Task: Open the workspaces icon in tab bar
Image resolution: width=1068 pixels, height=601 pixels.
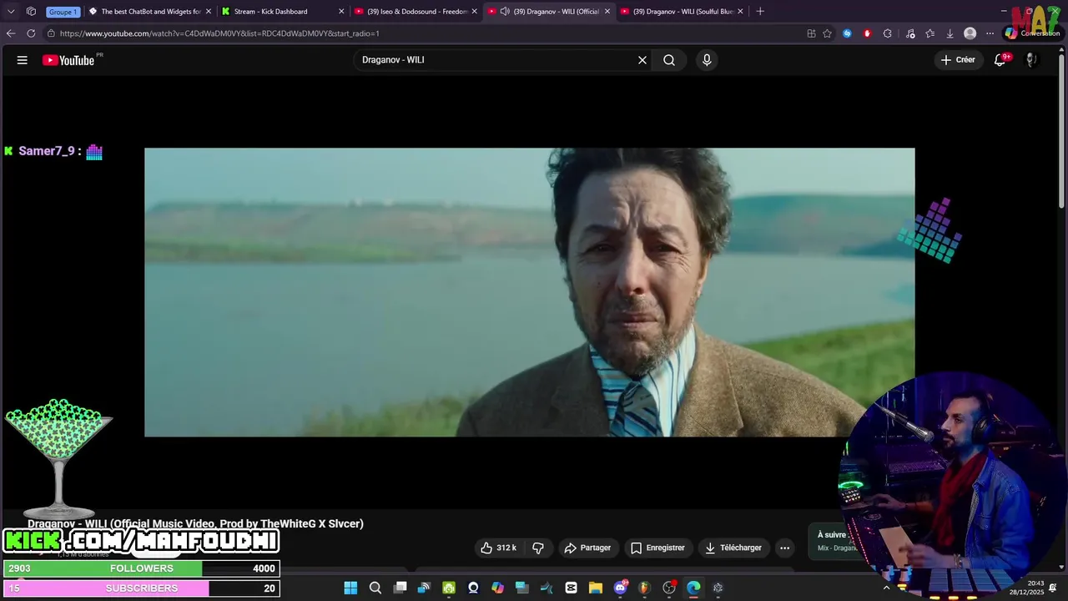Action: point(31,12)
